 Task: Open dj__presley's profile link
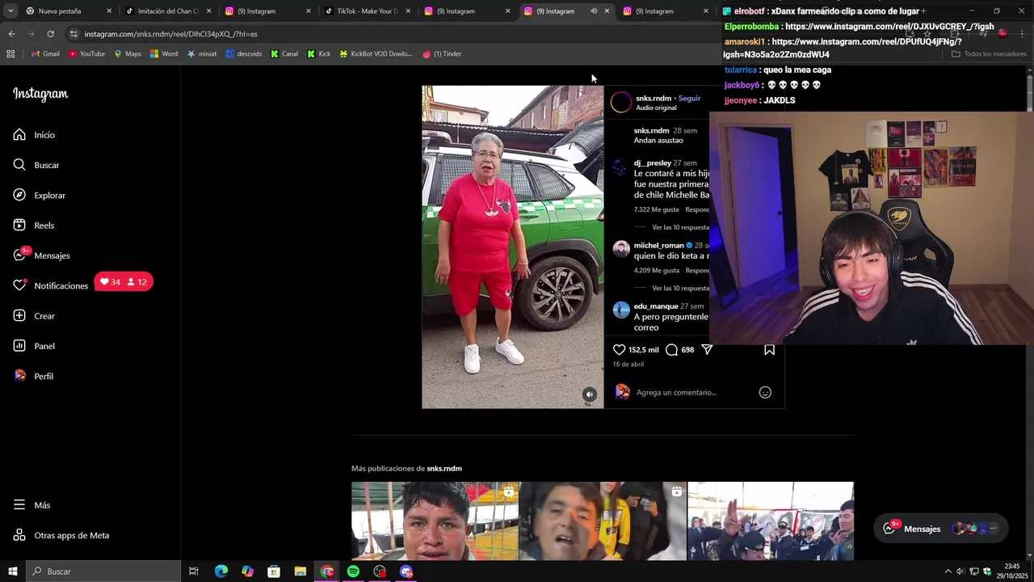coord(653,163)
